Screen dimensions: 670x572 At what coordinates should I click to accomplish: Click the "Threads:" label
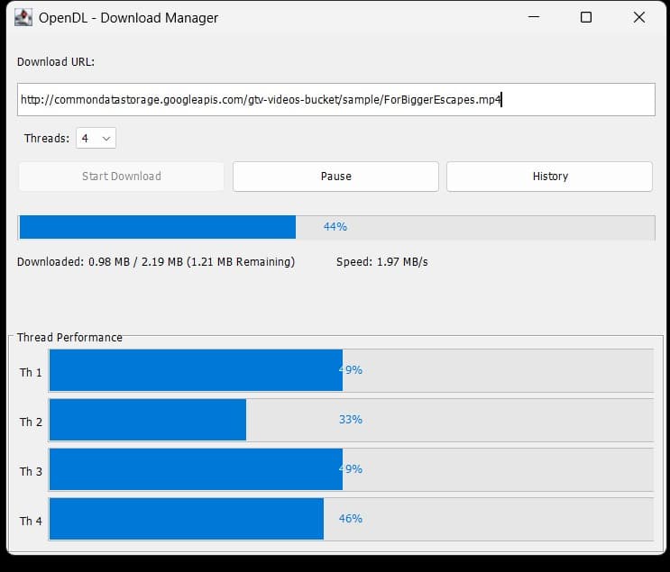(47, 139)
